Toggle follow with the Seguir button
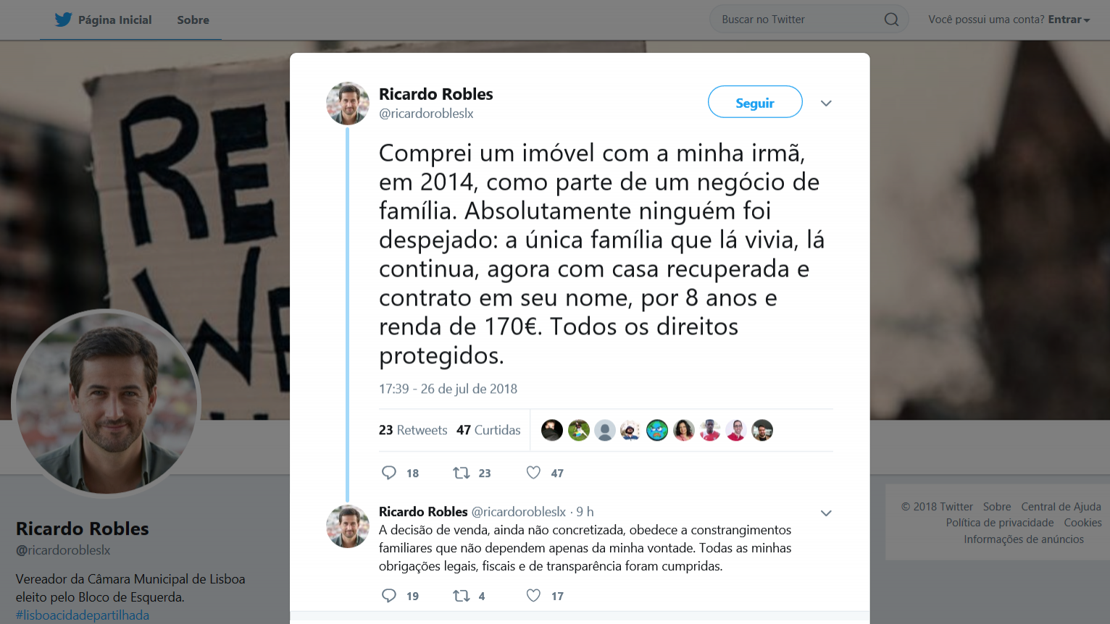Viewport: 1110px width, 624px height. click(755, 102)
